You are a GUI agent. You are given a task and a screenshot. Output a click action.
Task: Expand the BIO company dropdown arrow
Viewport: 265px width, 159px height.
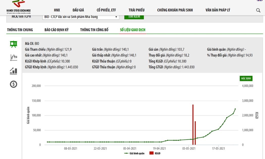[116, 17]
